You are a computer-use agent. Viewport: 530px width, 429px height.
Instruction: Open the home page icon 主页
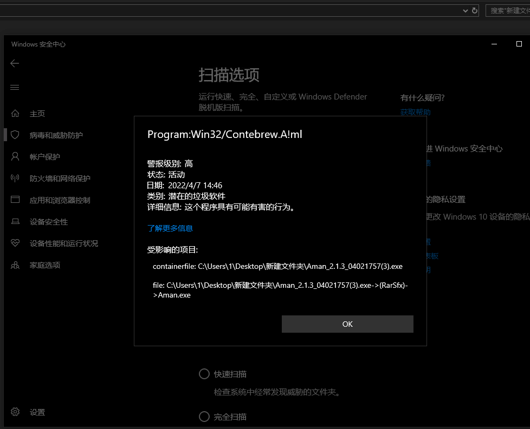click(15, 114)
